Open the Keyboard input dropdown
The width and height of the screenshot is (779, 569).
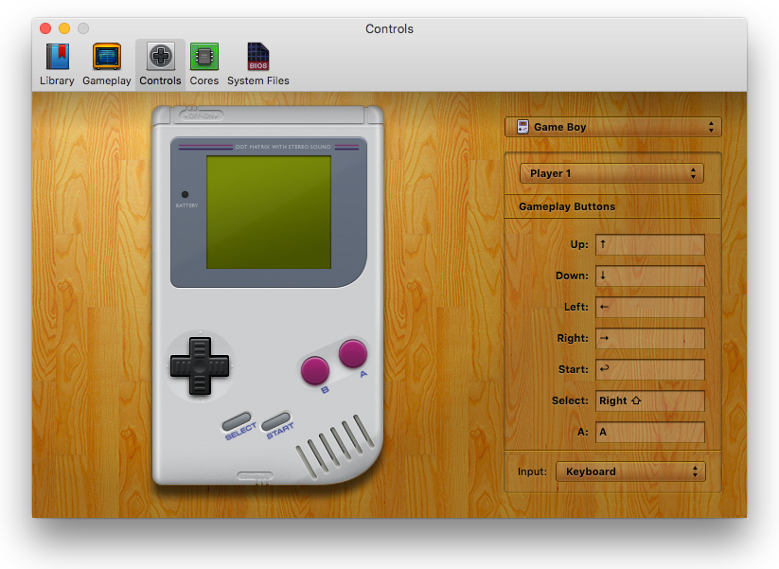point(629,471)
